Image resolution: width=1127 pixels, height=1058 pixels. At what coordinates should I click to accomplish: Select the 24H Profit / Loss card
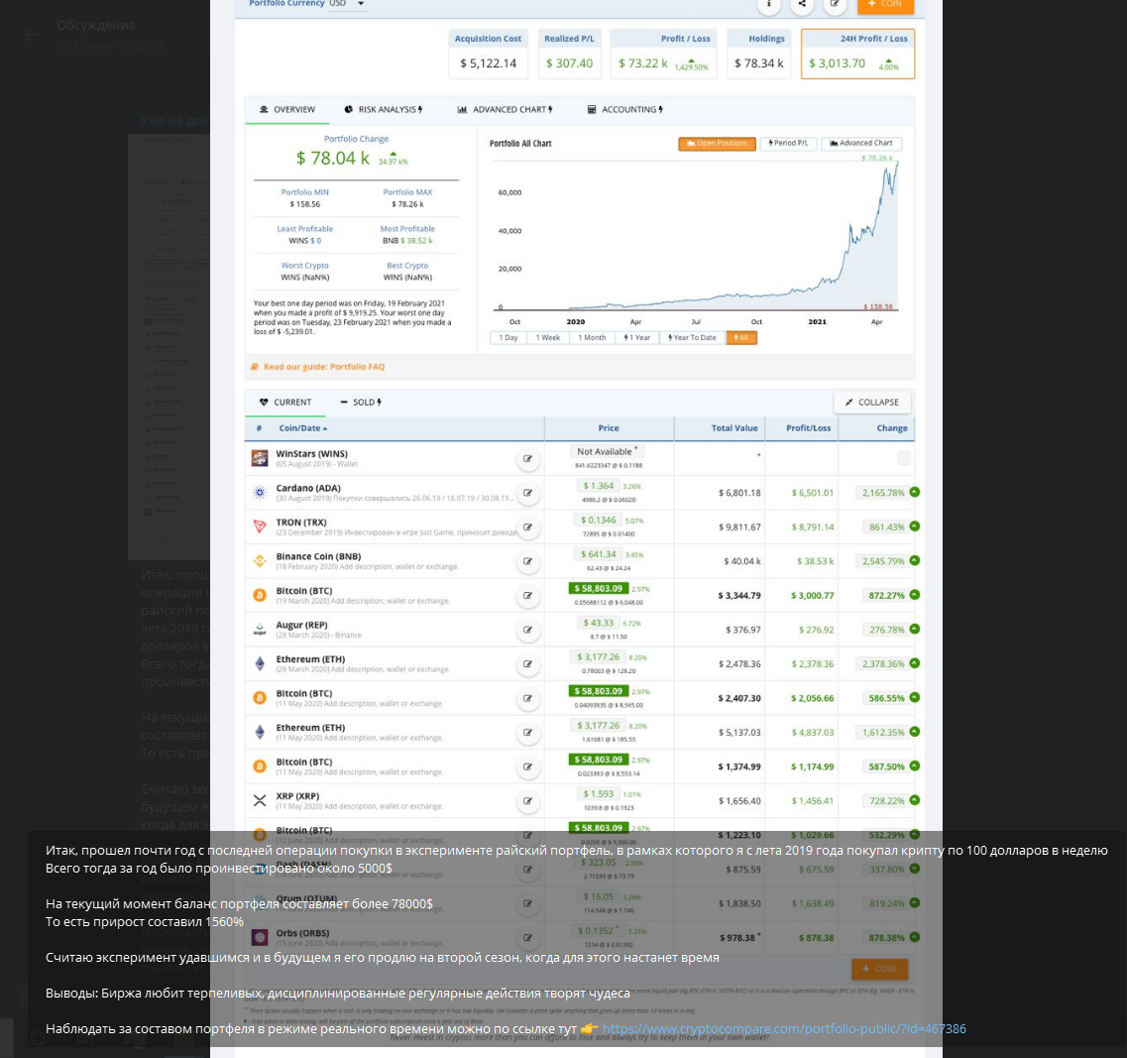(x=857, y=54)
